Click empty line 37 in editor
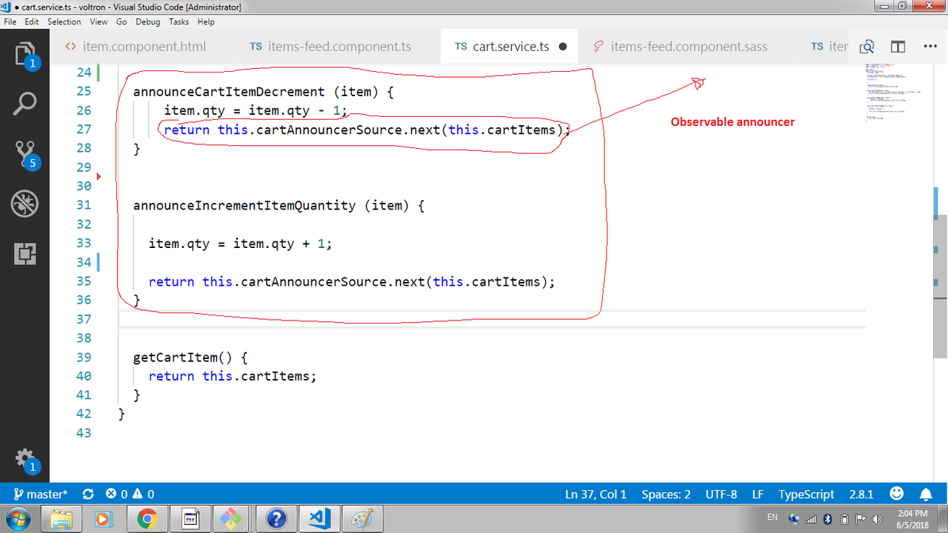948x533 pixels. pyautogui.click(x=492, y=319)
